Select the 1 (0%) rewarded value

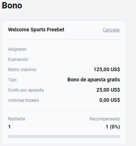click(113, 127)
